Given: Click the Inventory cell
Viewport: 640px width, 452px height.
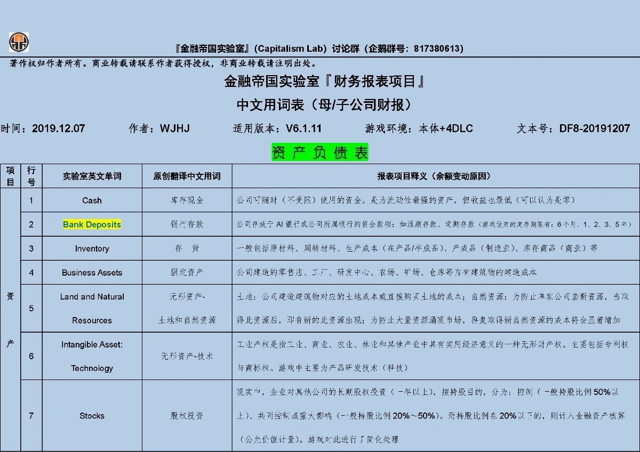Looking at the screenshot, I should coord(92,248).
